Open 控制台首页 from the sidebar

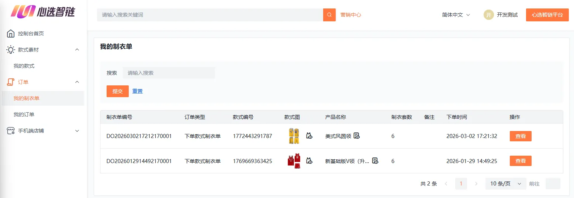click(31, 33)
